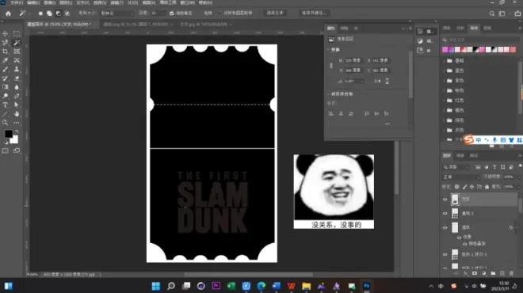Click the 选择并遮住... button

(x=314, y=13)
